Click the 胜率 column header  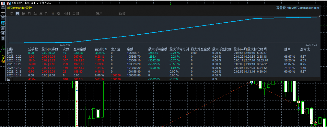(x=288, y=49)
